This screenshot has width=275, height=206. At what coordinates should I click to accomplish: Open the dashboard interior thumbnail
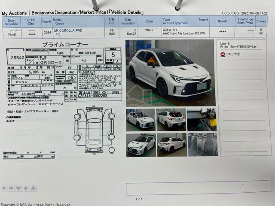coord(202,119)
